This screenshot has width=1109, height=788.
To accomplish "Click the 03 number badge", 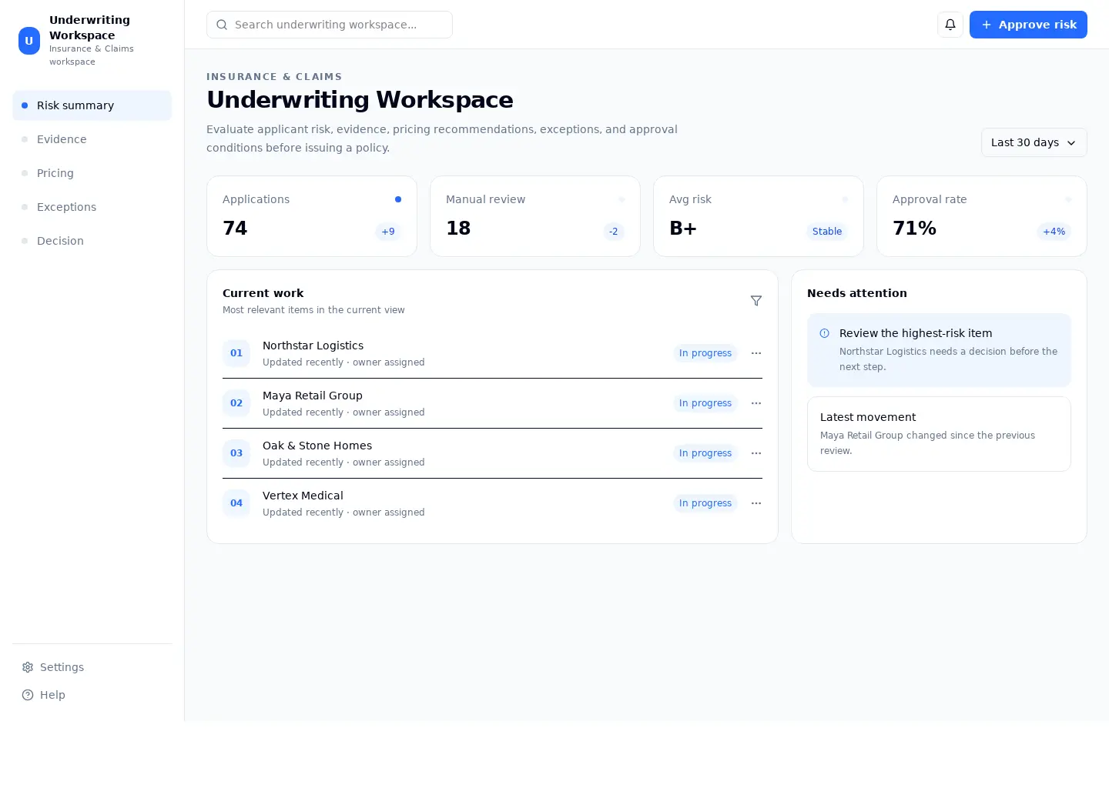I will pos(236,453).
